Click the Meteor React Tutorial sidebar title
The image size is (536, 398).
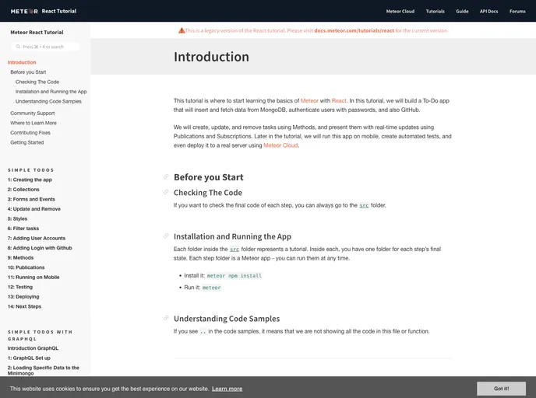tap(37, 33)
